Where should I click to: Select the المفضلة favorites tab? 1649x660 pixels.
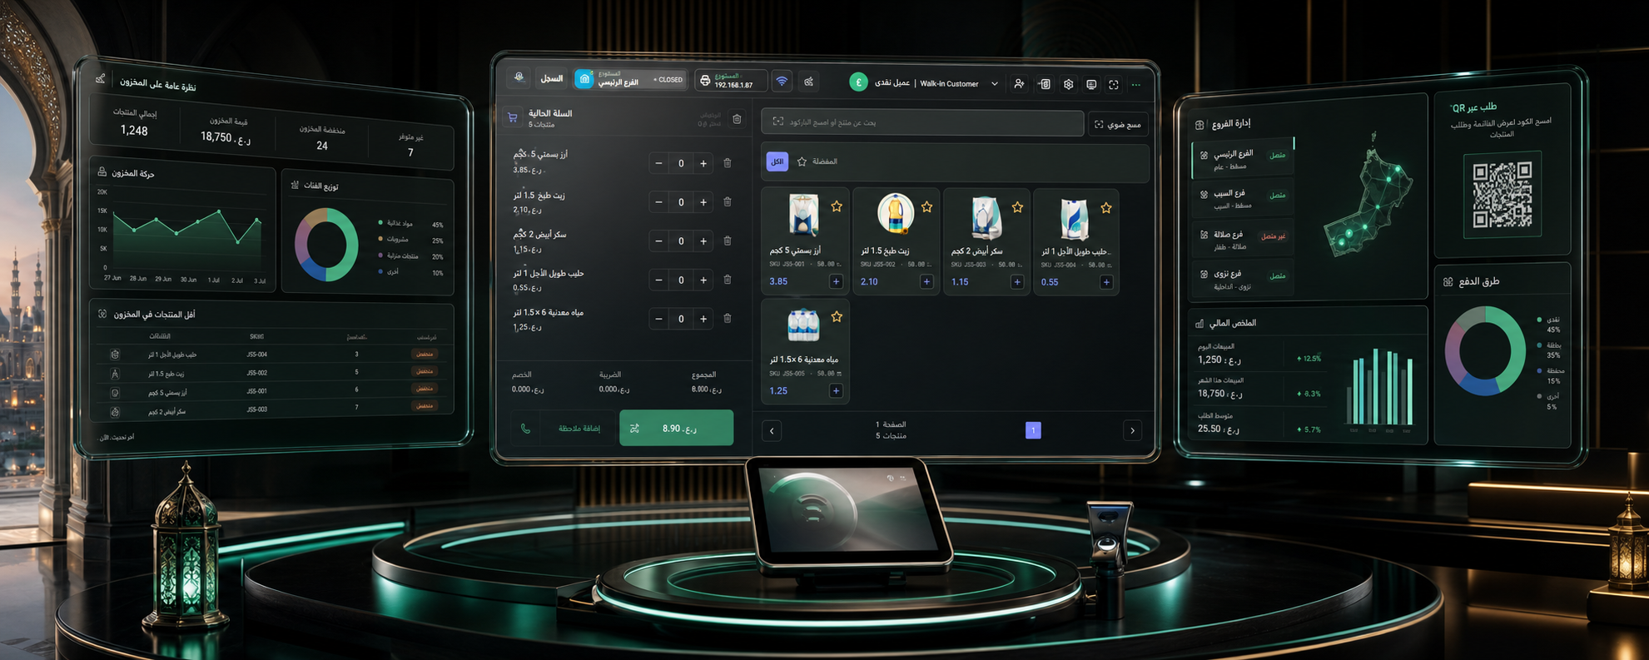pos(817,161)
